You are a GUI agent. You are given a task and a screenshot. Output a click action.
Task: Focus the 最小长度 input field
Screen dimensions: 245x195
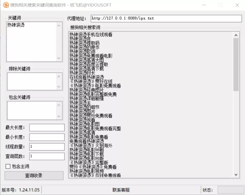pos(47,137)
